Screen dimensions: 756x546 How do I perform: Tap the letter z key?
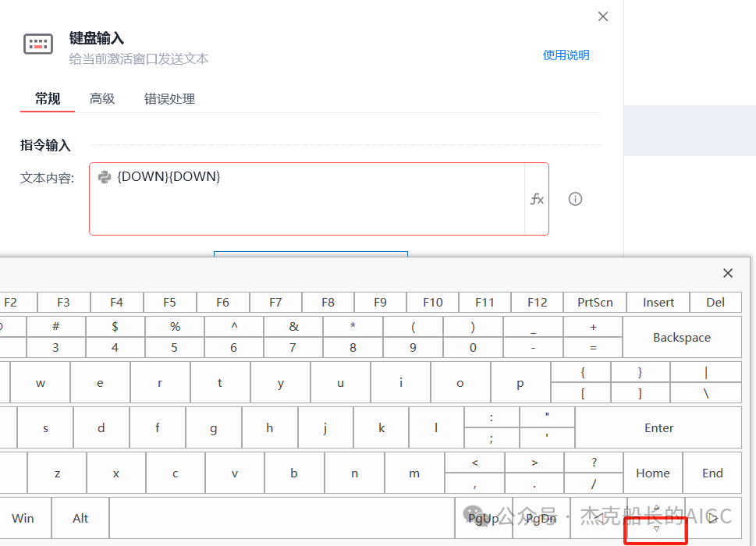pos(57,473)
